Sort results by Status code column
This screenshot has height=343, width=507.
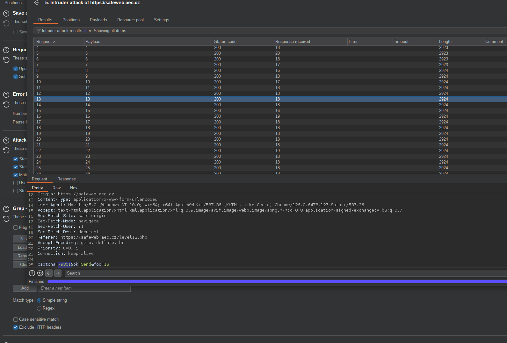(243, 42)
